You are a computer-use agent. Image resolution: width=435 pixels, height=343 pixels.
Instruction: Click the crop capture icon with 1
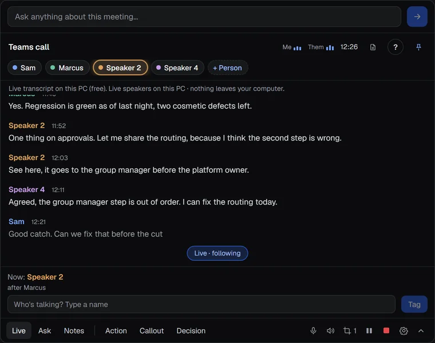(350, 330)
